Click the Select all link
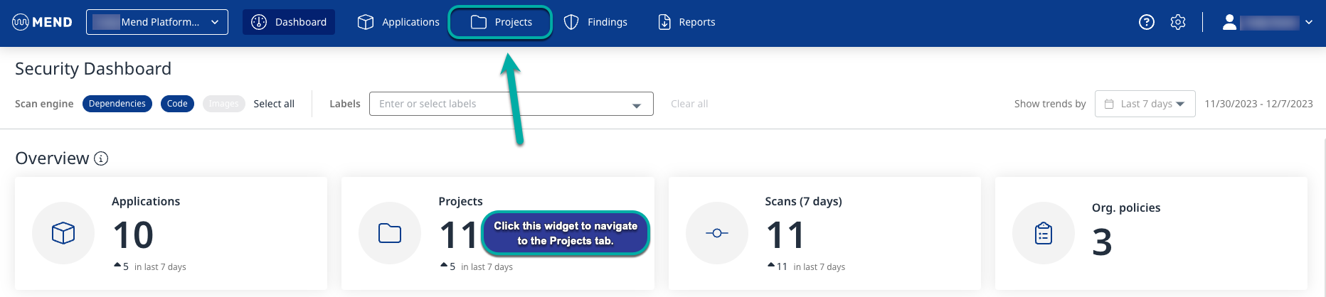Screen dimensions: 1326x297 click(274, 104)
